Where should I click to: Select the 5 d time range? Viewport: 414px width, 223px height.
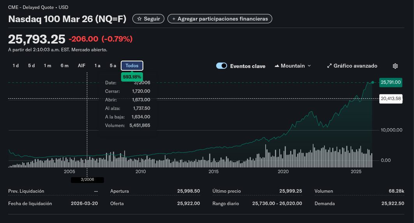[x=32, y=66]
